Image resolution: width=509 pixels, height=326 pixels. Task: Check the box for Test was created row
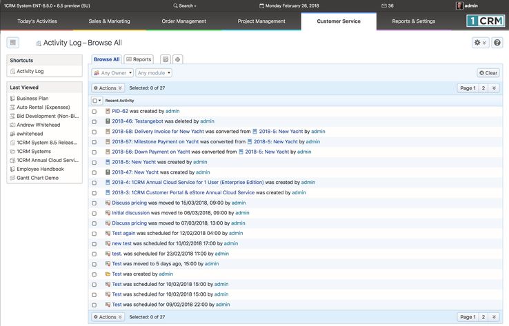(x=94, y=274)
